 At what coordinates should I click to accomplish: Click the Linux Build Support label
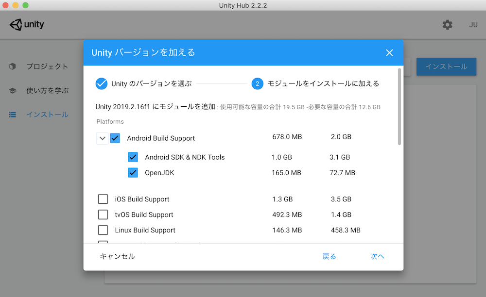click(x=145, y=230)
